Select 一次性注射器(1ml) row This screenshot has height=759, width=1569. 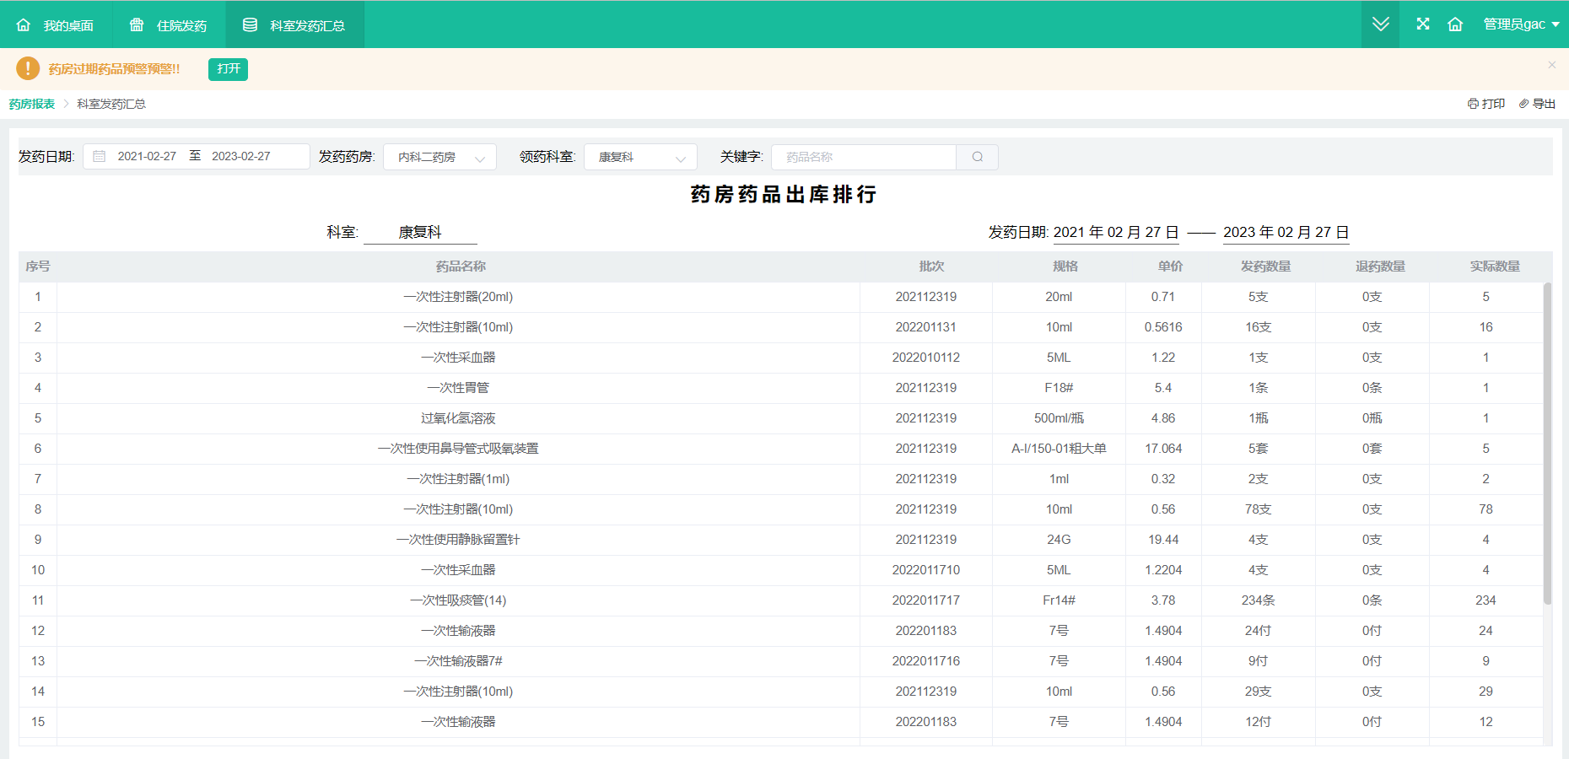pyautogui.click(x=780, y=479)
